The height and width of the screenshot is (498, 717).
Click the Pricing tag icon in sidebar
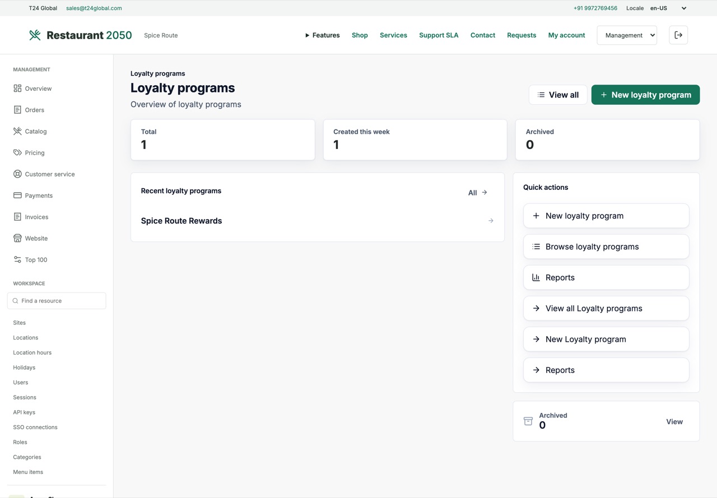pyautogui.click(x=17, y=152)
